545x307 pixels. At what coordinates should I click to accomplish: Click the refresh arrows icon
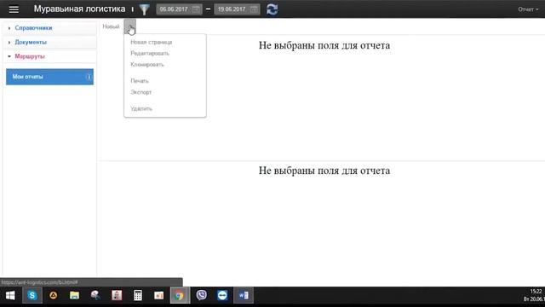pyautogui.click(x=272, y=9)
